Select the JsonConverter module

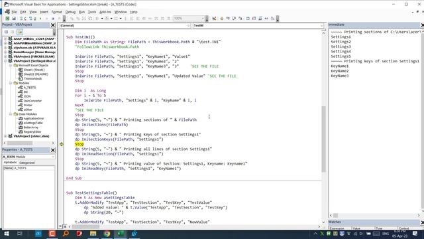[x=32, y=101]
